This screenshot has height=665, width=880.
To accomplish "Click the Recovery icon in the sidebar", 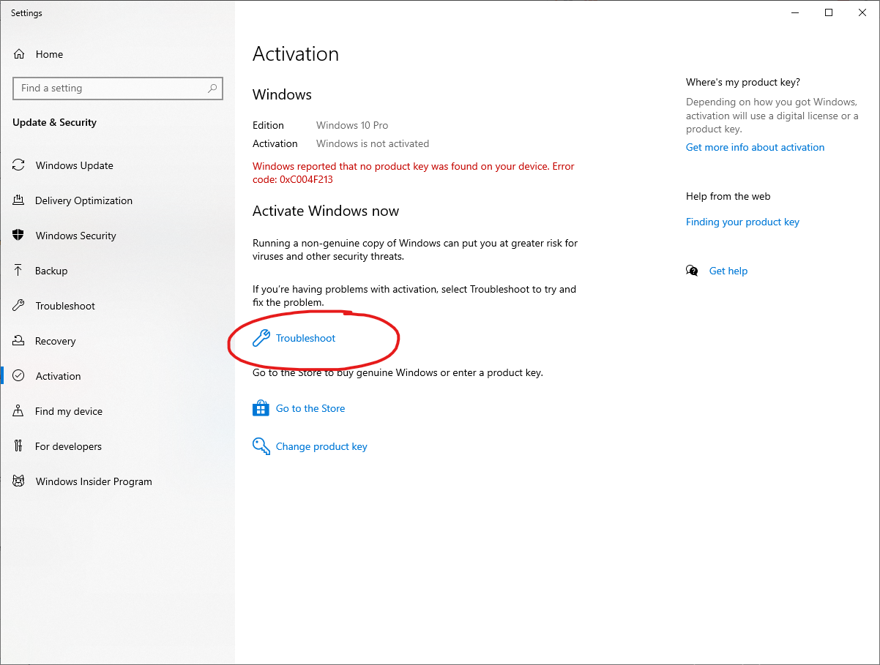I will (x=19, y=341).
